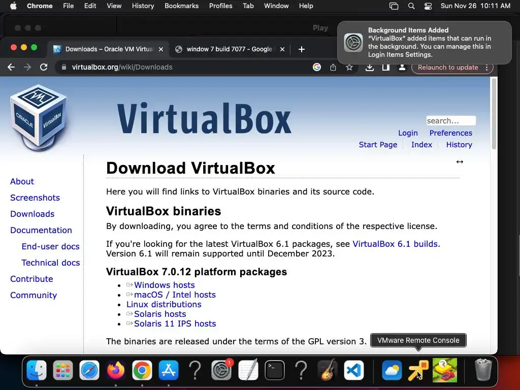Go to Start Page link

click(378, 145)
